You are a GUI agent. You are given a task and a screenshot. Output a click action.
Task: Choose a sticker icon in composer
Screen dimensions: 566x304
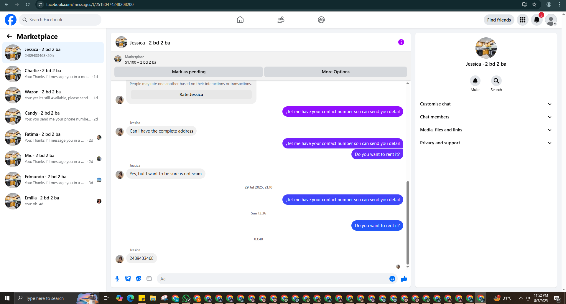(139, 279)
